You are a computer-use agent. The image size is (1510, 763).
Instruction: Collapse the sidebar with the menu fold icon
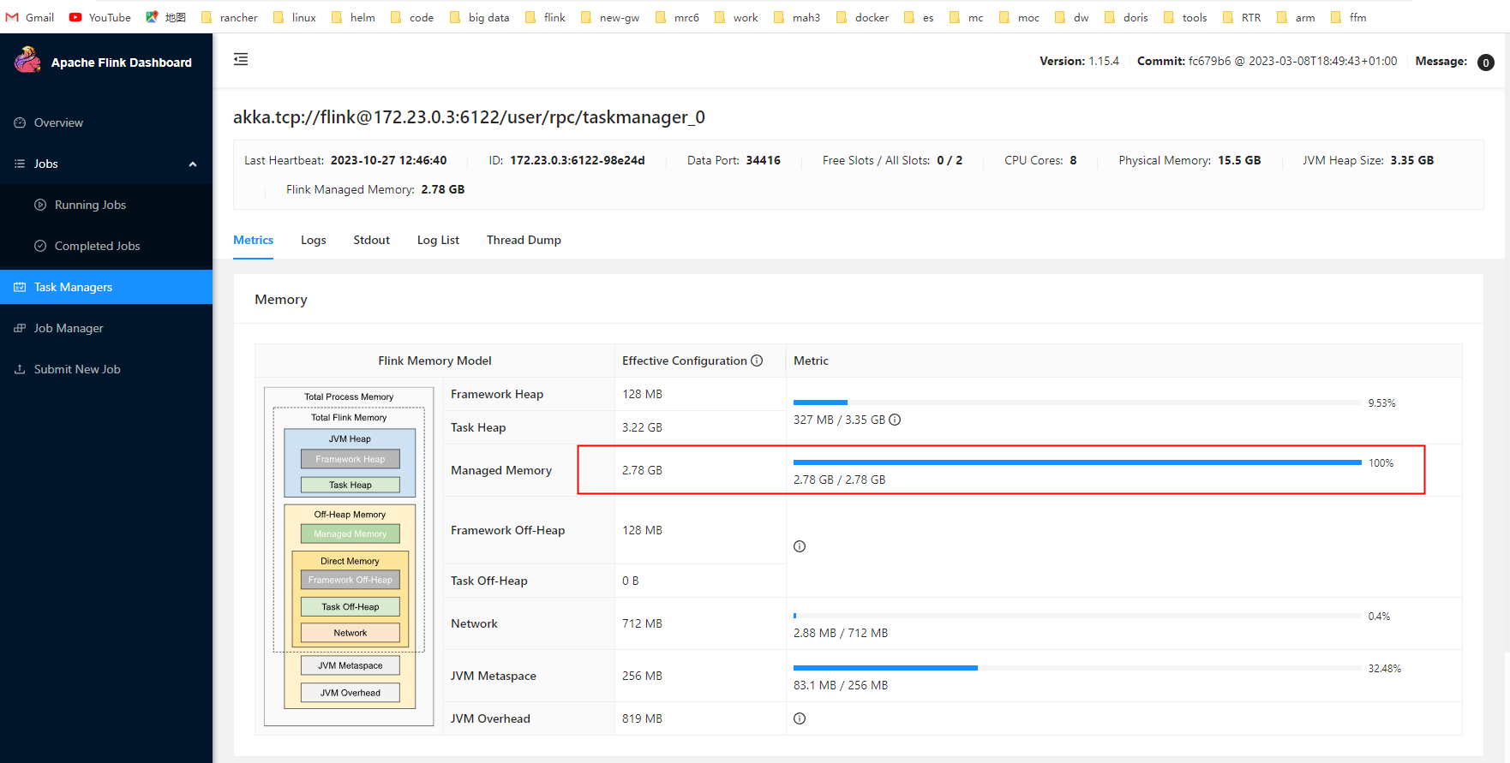(x=241, y=59)
